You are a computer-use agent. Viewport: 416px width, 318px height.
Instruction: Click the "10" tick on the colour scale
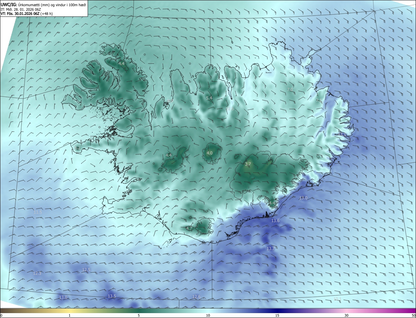208,315
